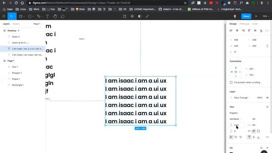Add a new fill with plus icon
Viewport: 272px width, 153px height.
click(x=267, y=148)
